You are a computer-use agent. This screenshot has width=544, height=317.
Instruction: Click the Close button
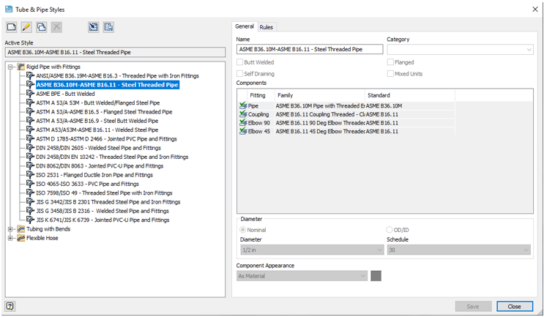515,306
